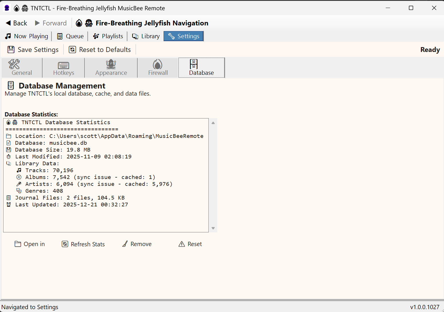444x312 pixels.
Task: Click Reset to Defaults in the toolbar
Action: (99, 49)
